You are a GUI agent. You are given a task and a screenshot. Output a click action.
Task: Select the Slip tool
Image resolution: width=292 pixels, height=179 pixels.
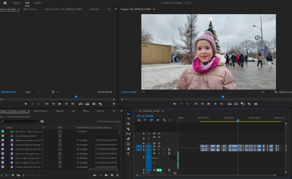128,133
